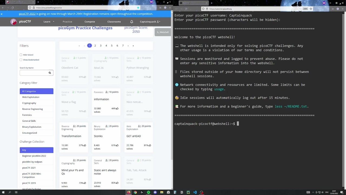Screen dimensions: 346x195
Task: Open Chrome from the taskbar
Action: [135, 192]
